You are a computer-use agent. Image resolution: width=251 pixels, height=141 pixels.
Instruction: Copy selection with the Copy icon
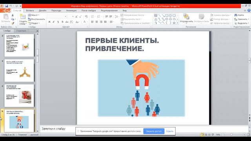(x=13, y=19)
